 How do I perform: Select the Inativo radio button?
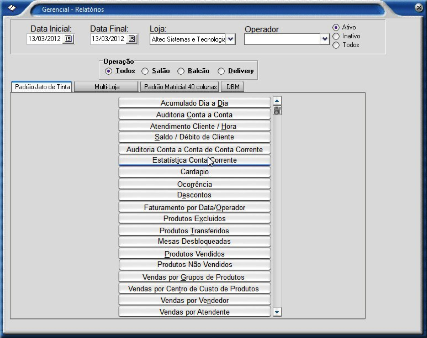(336, 36)
